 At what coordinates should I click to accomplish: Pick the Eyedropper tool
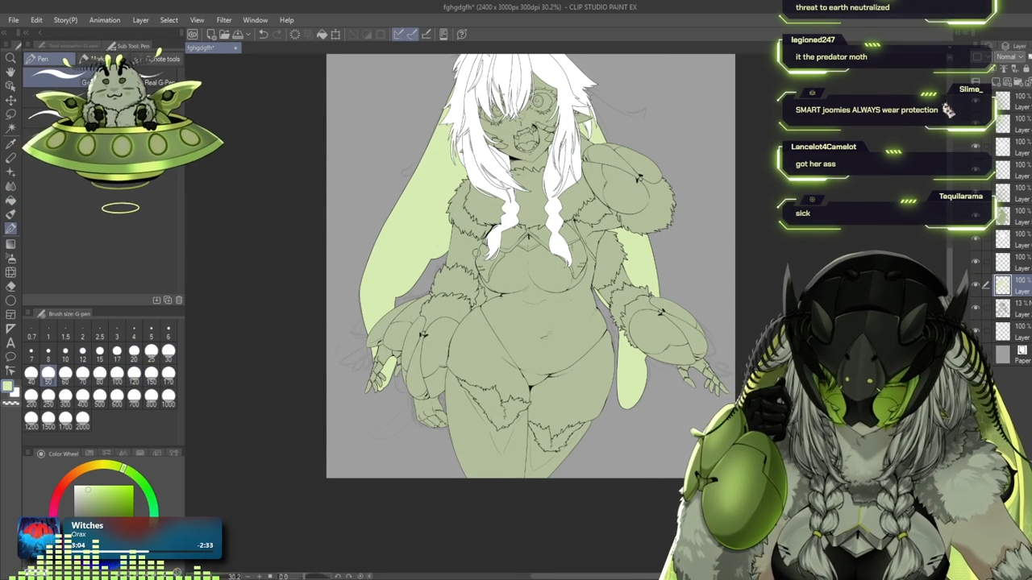point(10,143)
